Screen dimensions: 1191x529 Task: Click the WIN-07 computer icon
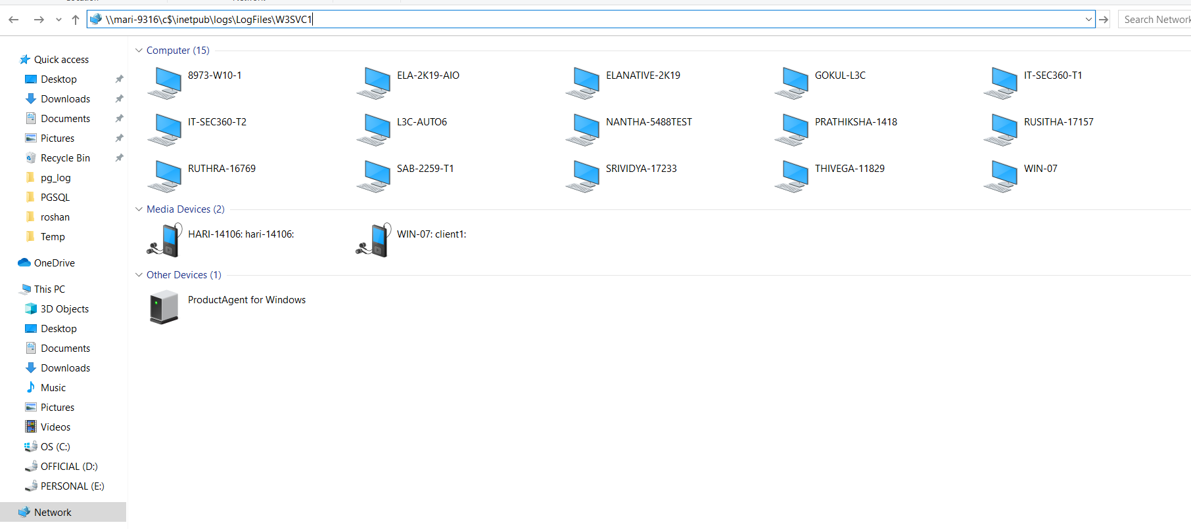1001,177
